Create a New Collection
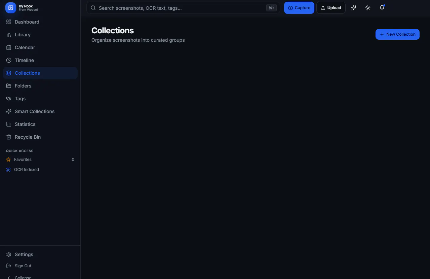This screenshot has width=430, height=279. pos(397,34)
